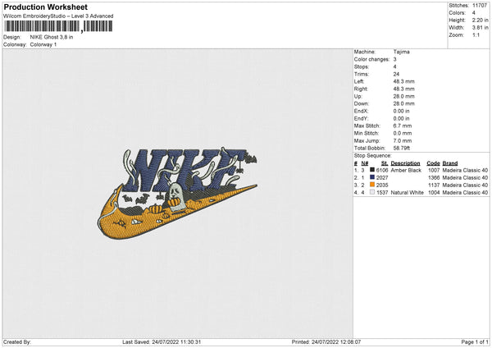The height and width of the screenshot is (348, 492).
Task: Click the Wilcom EmbroideryStudio subtitle text
Action: click(58, 16)
